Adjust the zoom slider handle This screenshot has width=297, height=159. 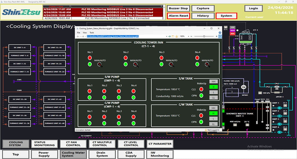[x=204, y=36]
